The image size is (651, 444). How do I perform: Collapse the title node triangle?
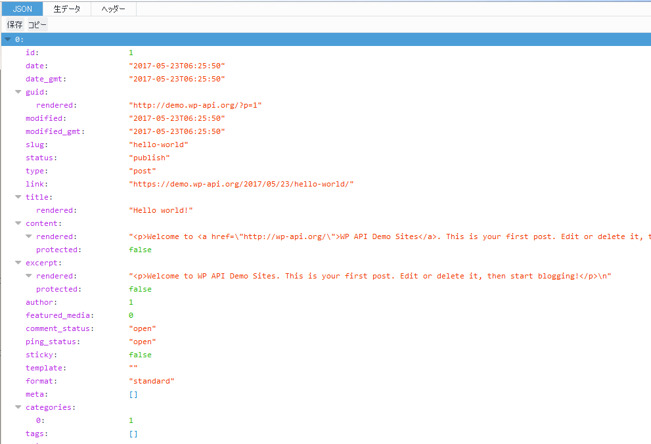pyautogui.click(x=18, y=197)
